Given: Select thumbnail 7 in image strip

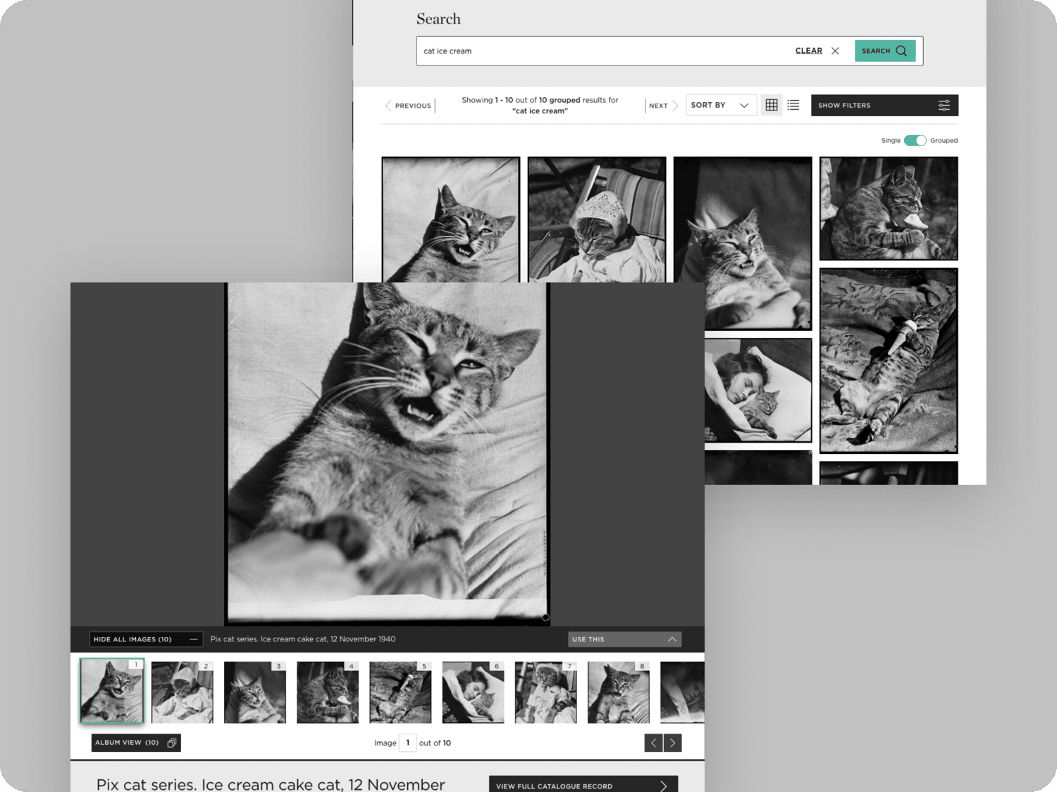Looking at the screenshot, I should [x=545, y=692].
